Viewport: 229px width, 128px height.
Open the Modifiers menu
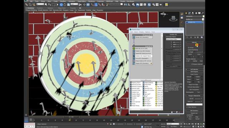click(x=63, y=1)
